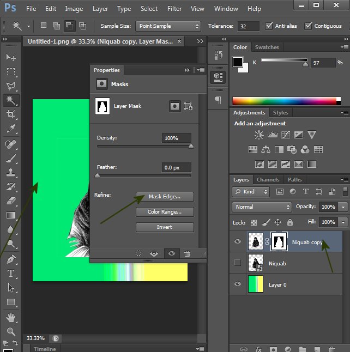Expand the layer Opacity dropdown arrow
The height and width of the screenshot is (352, 350).
coord(343,207)
